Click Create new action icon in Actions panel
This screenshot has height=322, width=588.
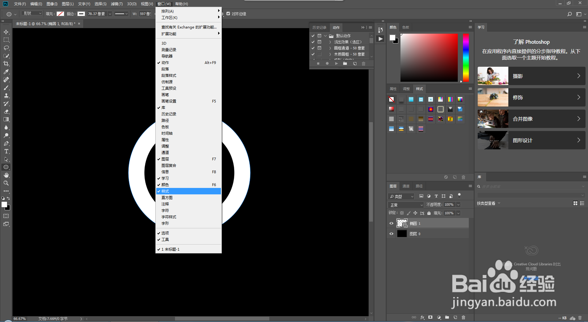point(355,64)
